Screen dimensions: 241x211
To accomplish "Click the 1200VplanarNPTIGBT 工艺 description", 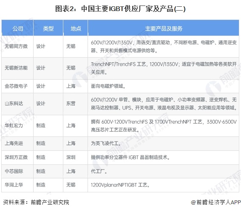I will 120,185.
